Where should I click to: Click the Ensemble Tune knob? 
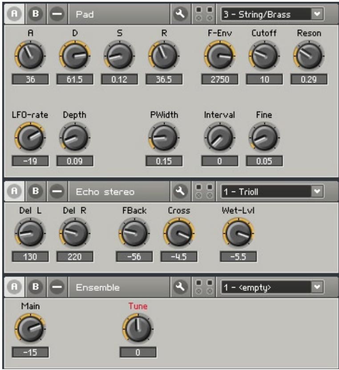tap(138, 329)
